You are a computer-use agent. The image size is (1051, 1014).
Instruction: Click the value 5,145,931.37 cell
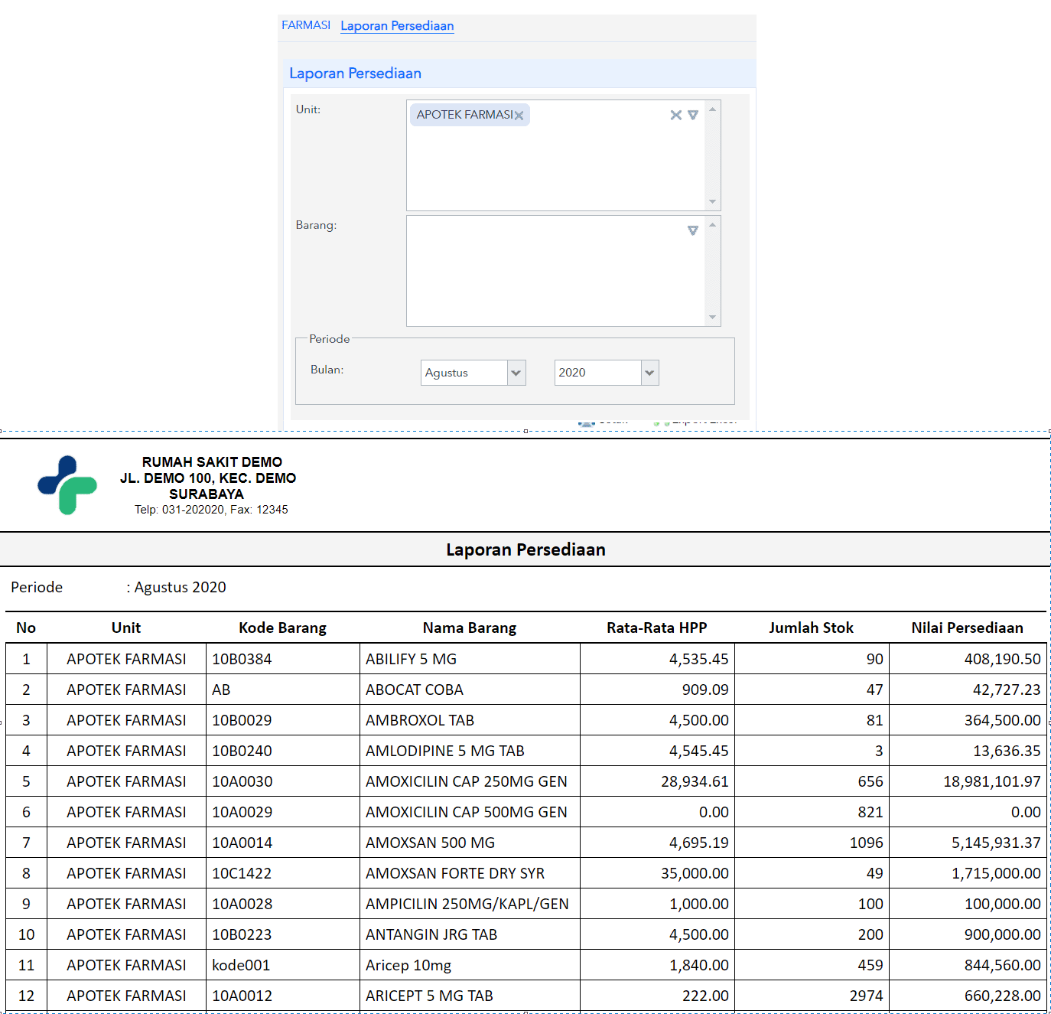[x=968, y=843]
